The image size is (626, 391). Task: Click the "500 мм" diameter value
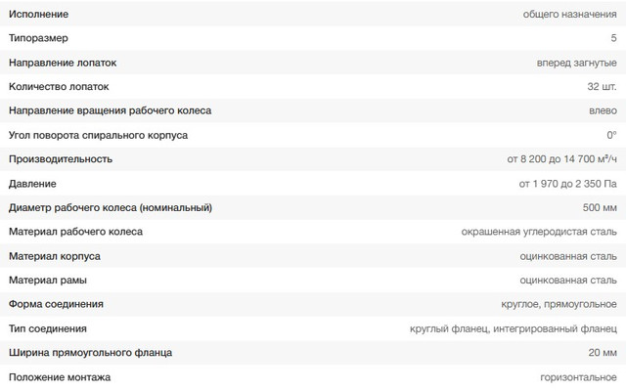click(600, 207)
